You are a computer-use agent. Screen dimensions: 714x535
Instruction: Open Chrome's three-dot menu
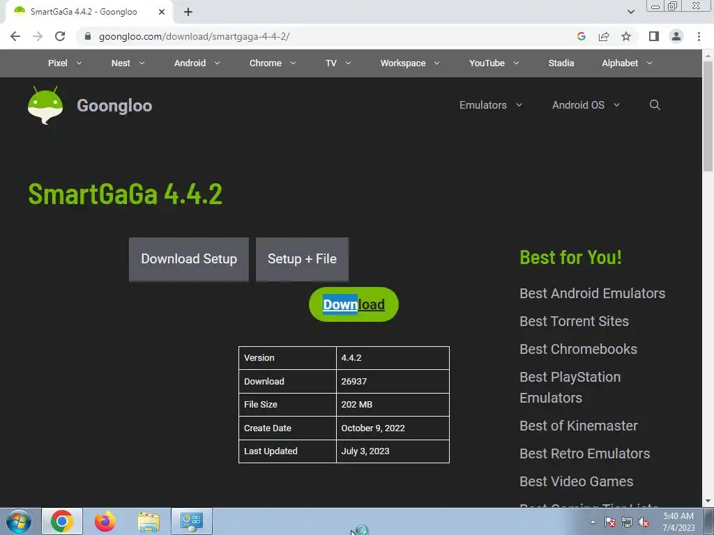click(699, 36)
